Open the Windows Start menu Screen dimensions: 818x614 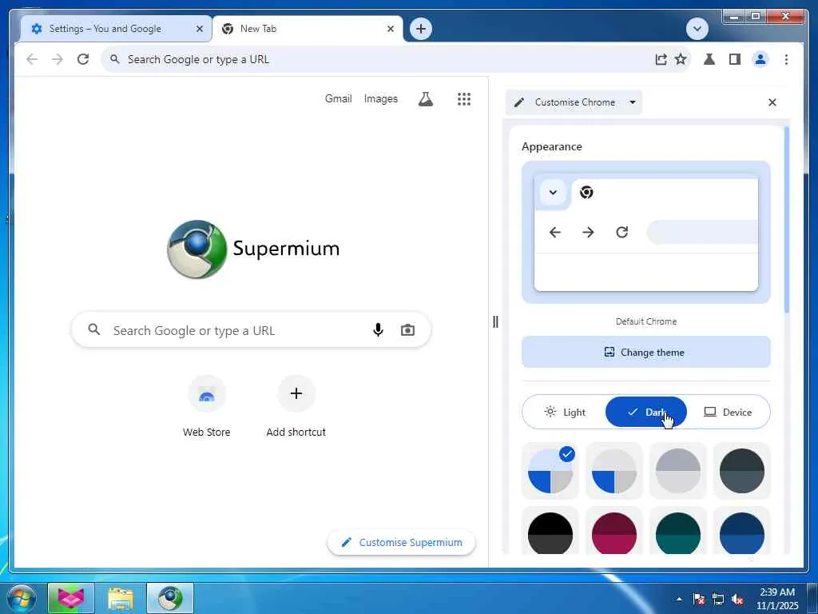coord(22,598)
